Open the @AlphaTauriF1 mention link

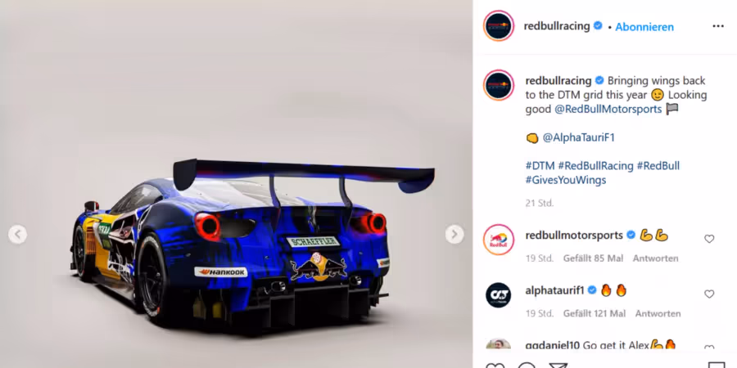579,137
